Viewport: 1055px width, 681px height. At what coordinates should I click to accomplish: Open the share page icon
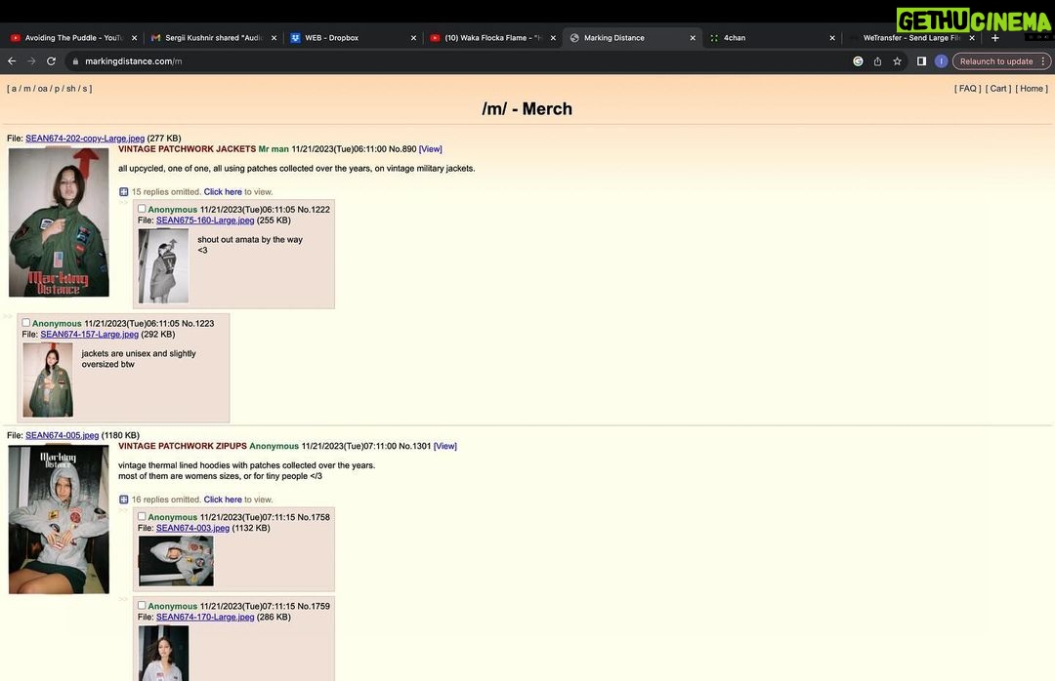tap(877, 61)
